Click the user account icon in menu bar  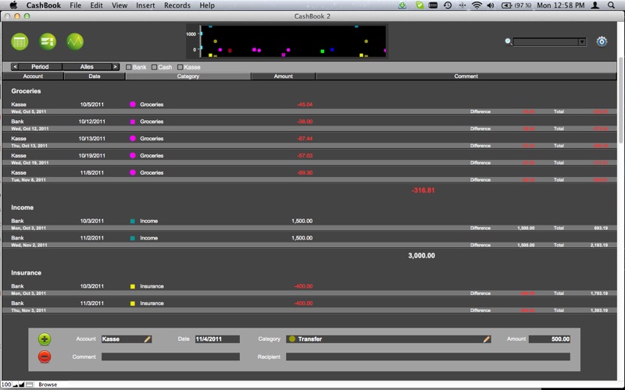click(595, 5)
